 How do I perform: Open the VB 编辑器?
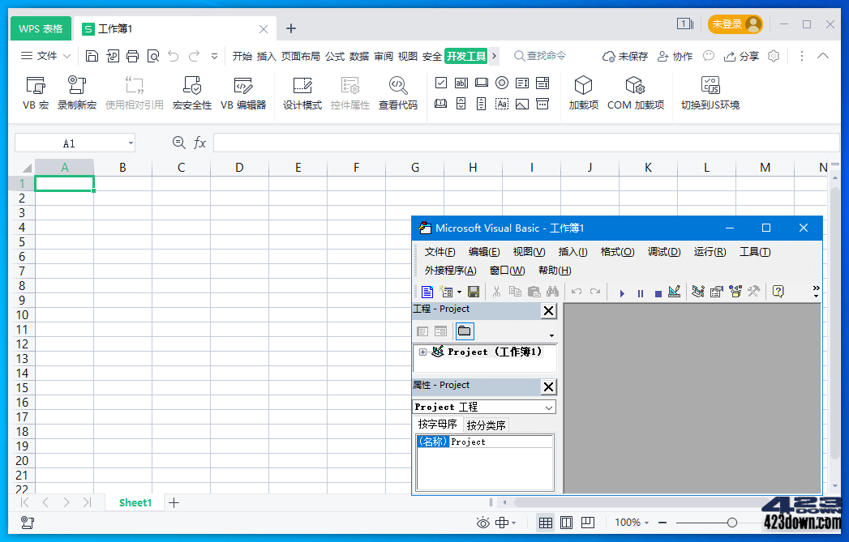[243, 92]
